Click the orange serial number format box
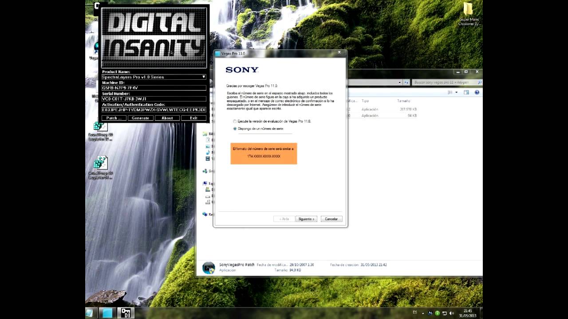Viewport: 568px width, 319px height. [x=264, y=153]
